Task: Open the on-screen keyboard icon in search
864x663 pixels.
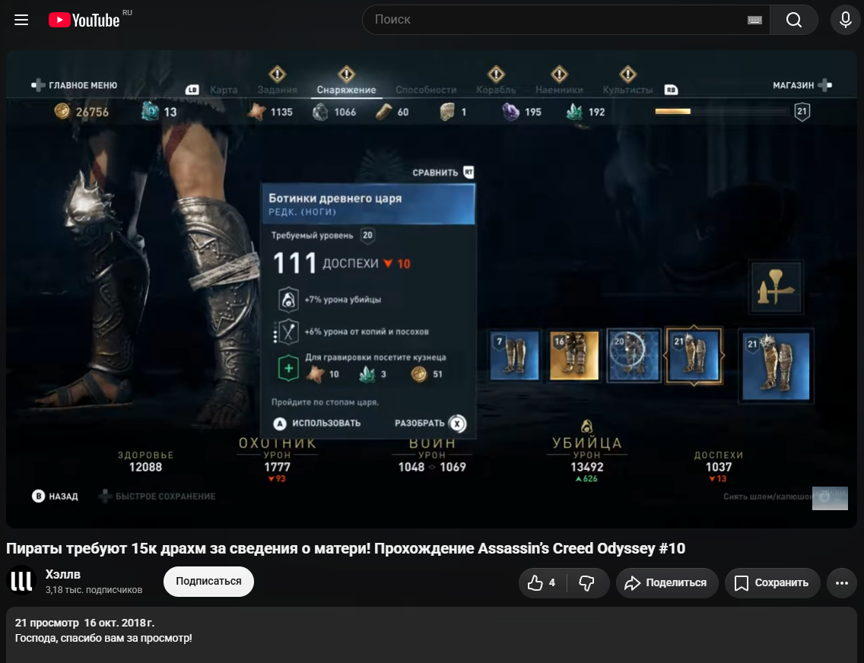Action: click(754, 20)
